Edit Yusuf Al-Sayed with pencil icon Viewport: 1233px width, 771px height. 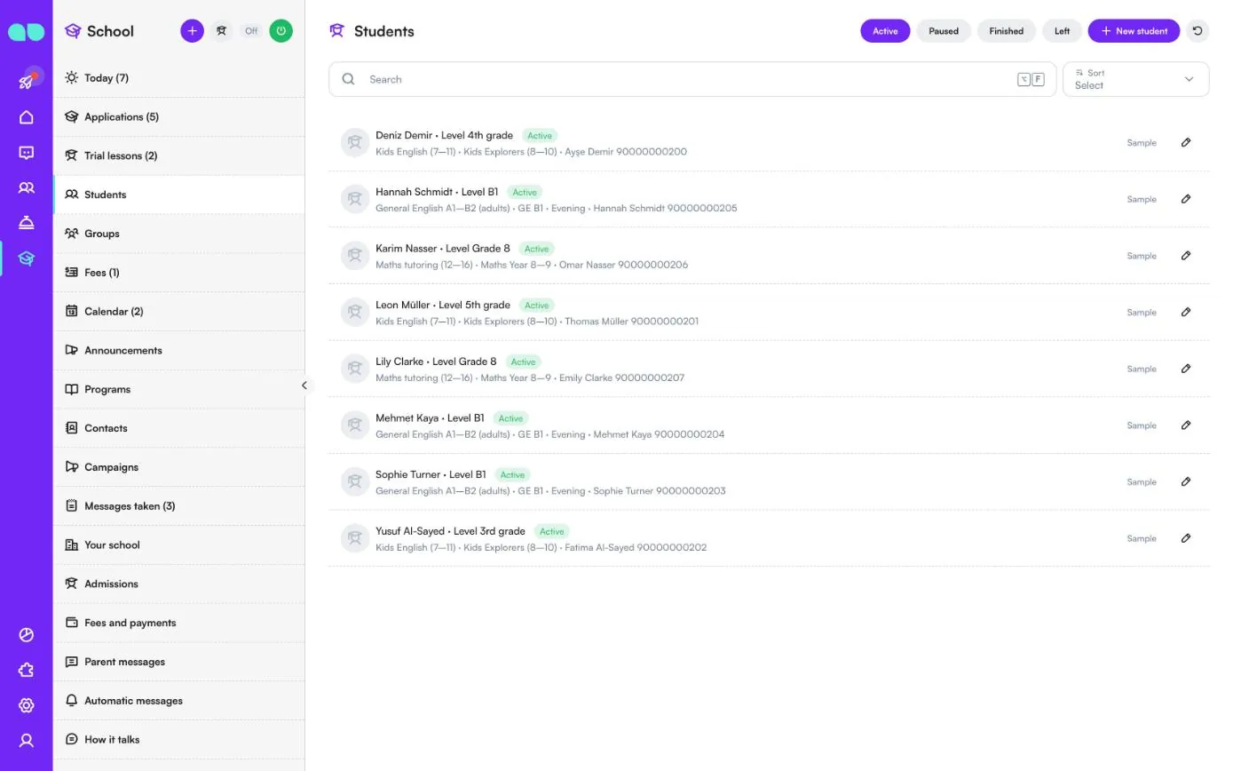coord(1186,538)
